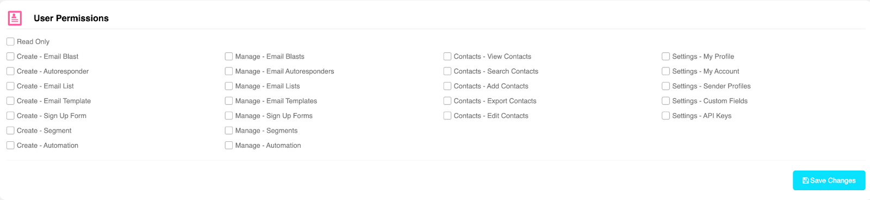
Task: Enable Contacts - View Contacts permission
Action: tap(448, 56)
